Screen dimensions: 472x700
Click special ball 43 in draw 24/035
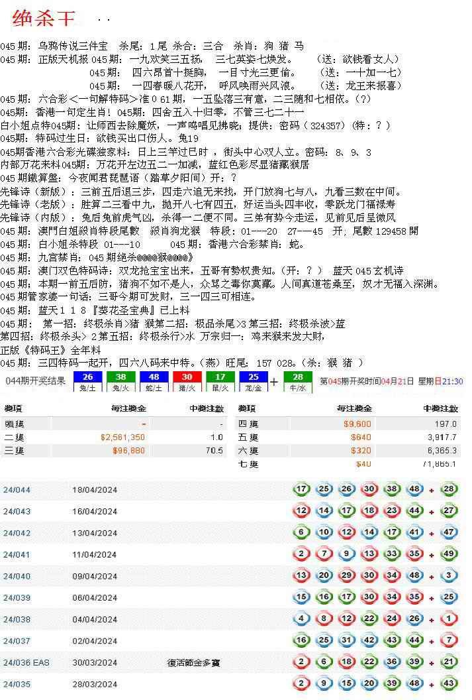[449, 683]
